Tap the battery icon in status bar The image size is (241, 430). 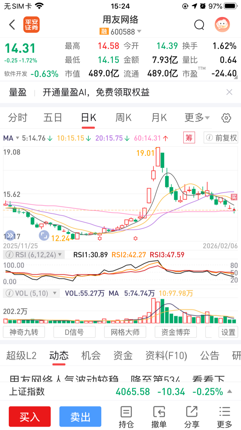coord(231,6)
